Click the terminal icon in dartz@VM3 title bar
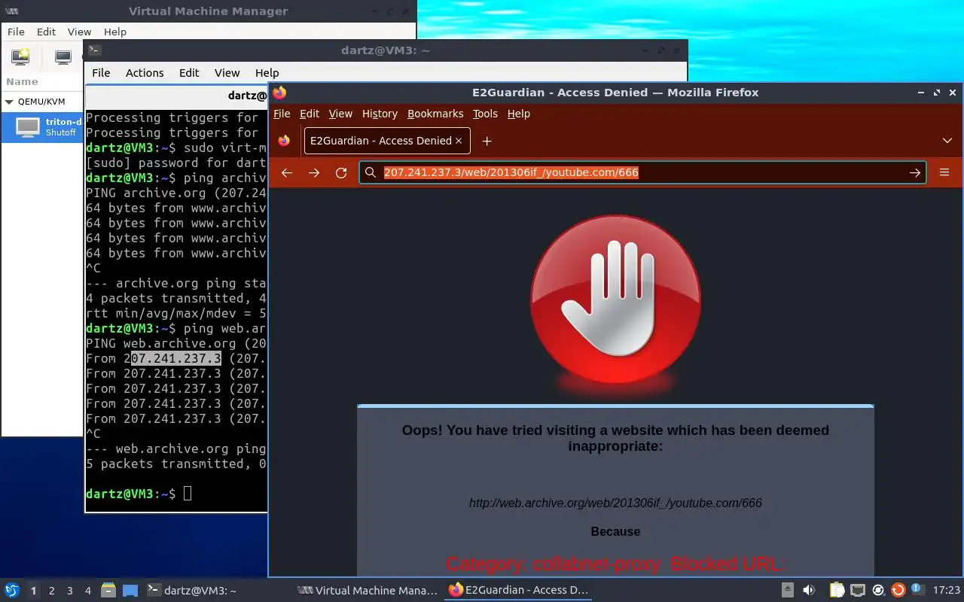 pos(94,50)
